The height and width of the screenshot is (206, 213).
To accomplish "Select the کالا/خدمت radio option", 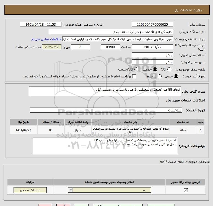I will click(136, 69).
